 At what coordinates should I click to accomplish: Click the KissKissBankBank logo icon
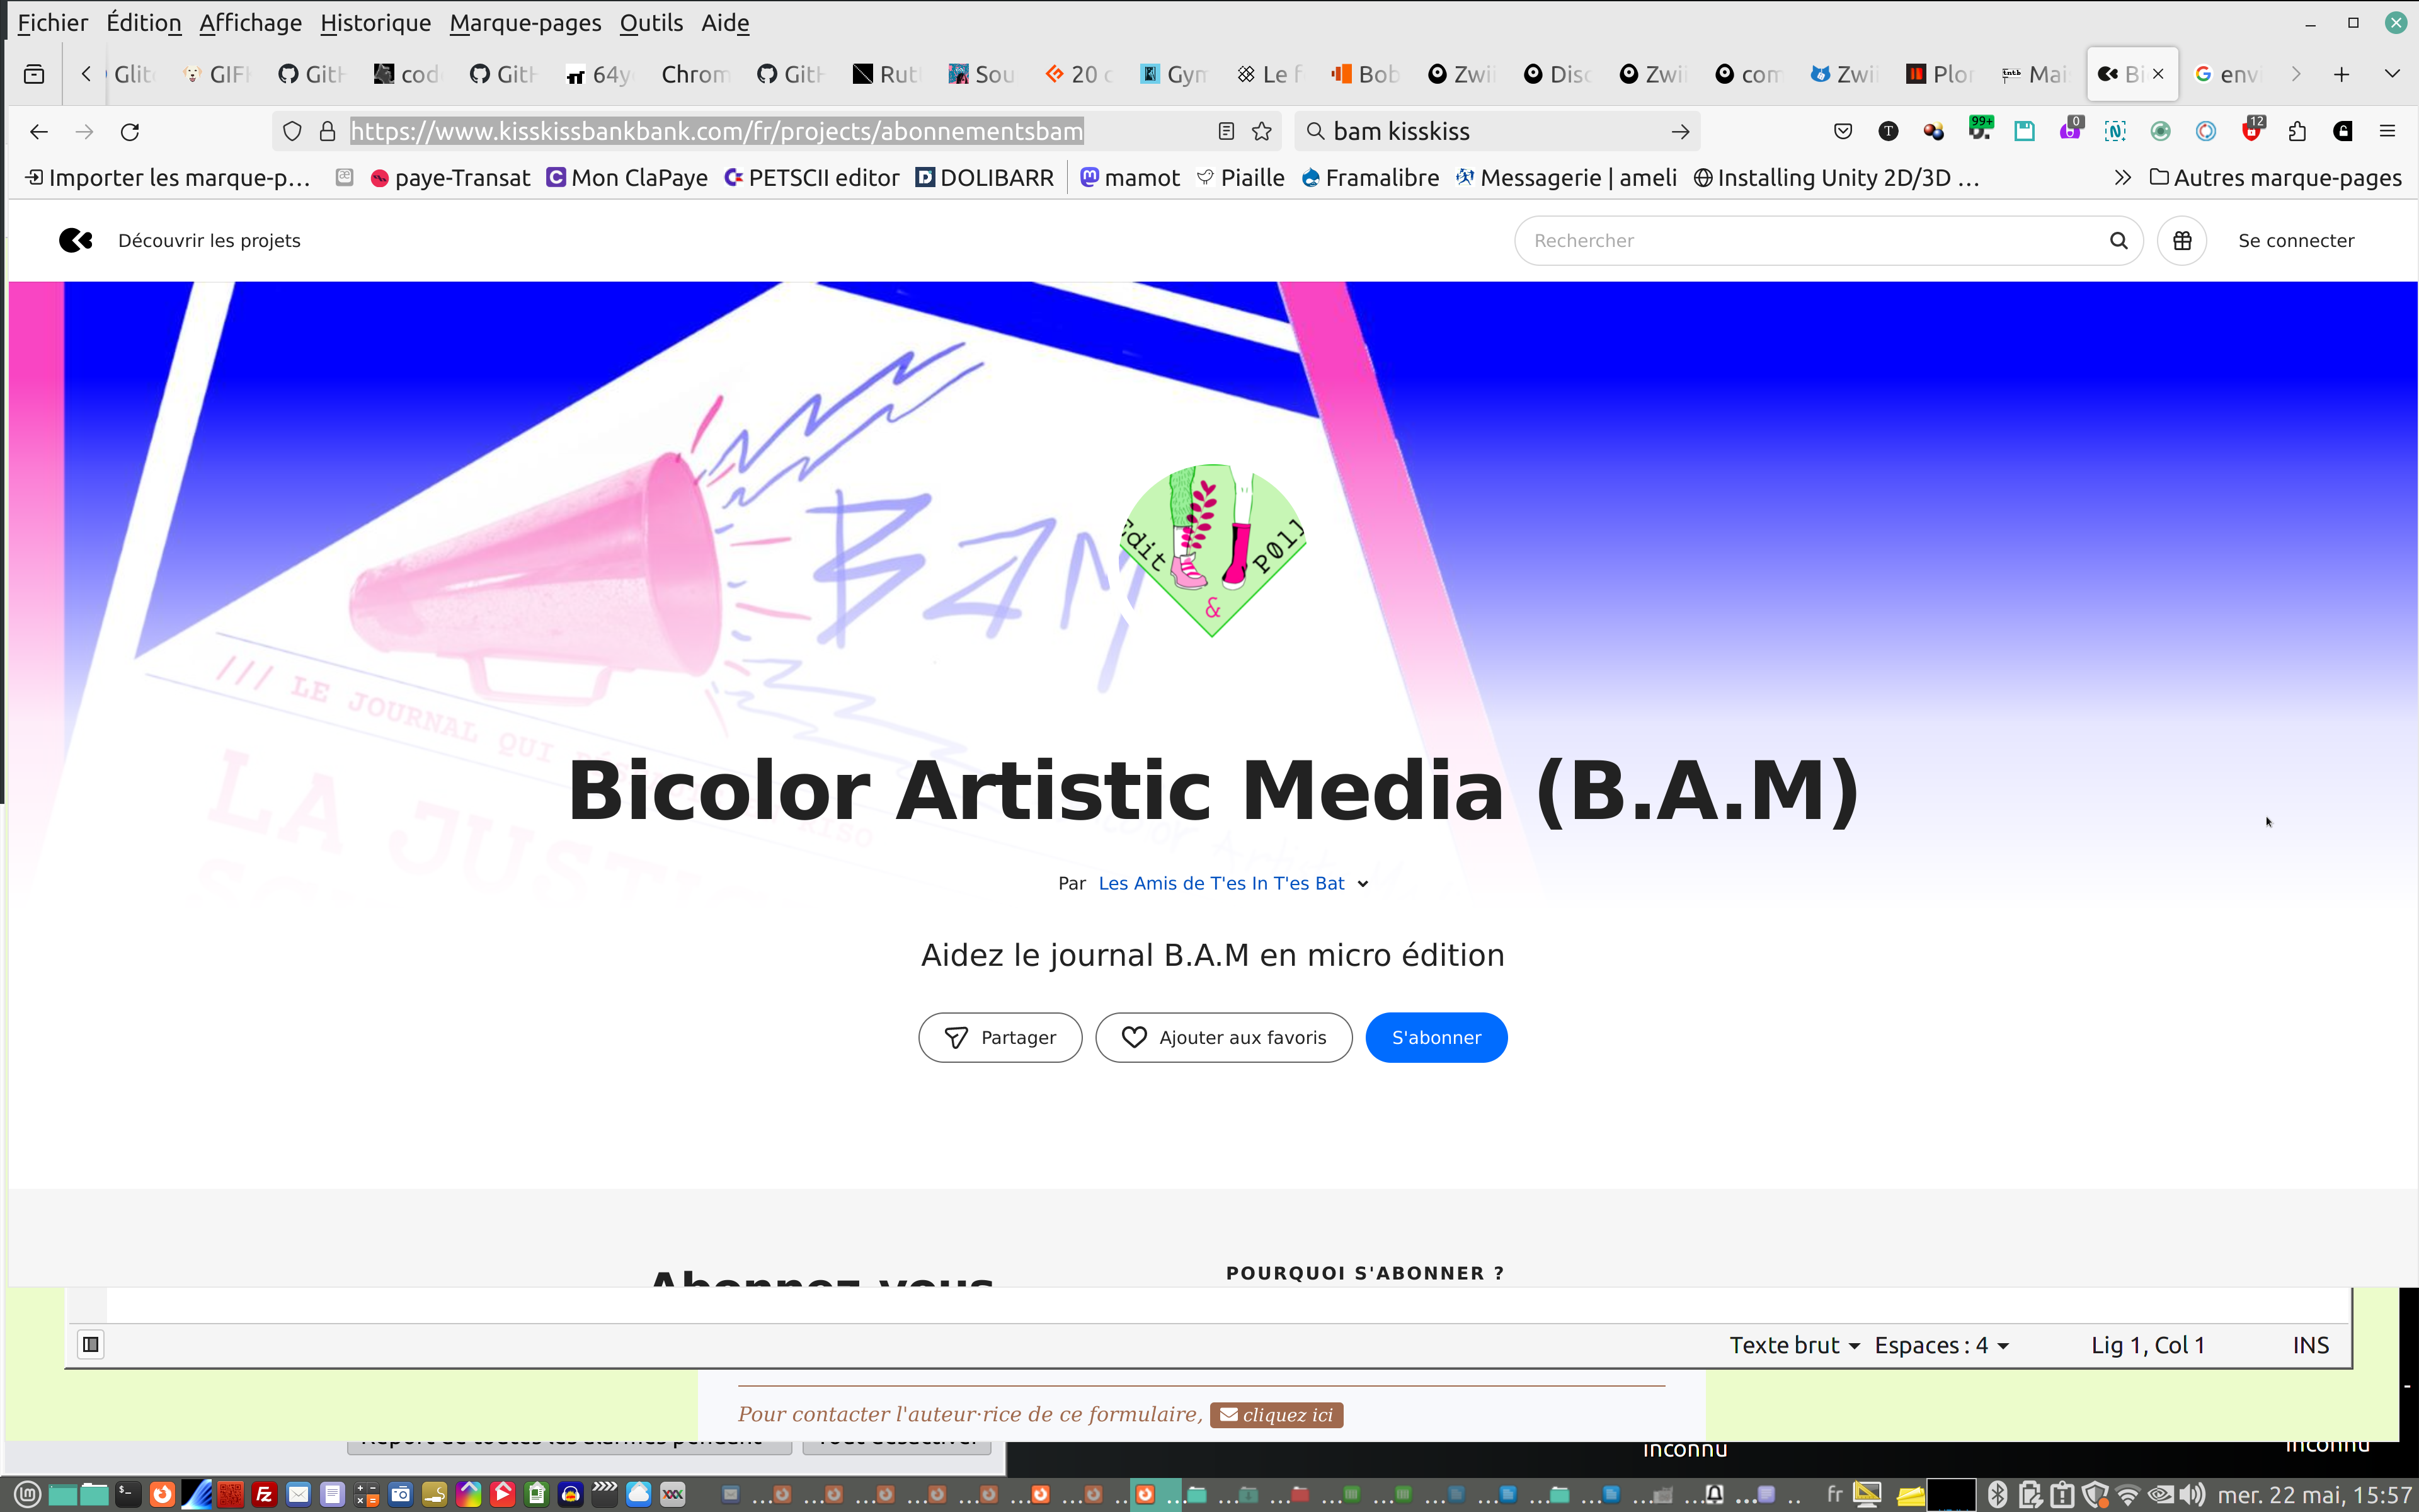pos(75,240)
